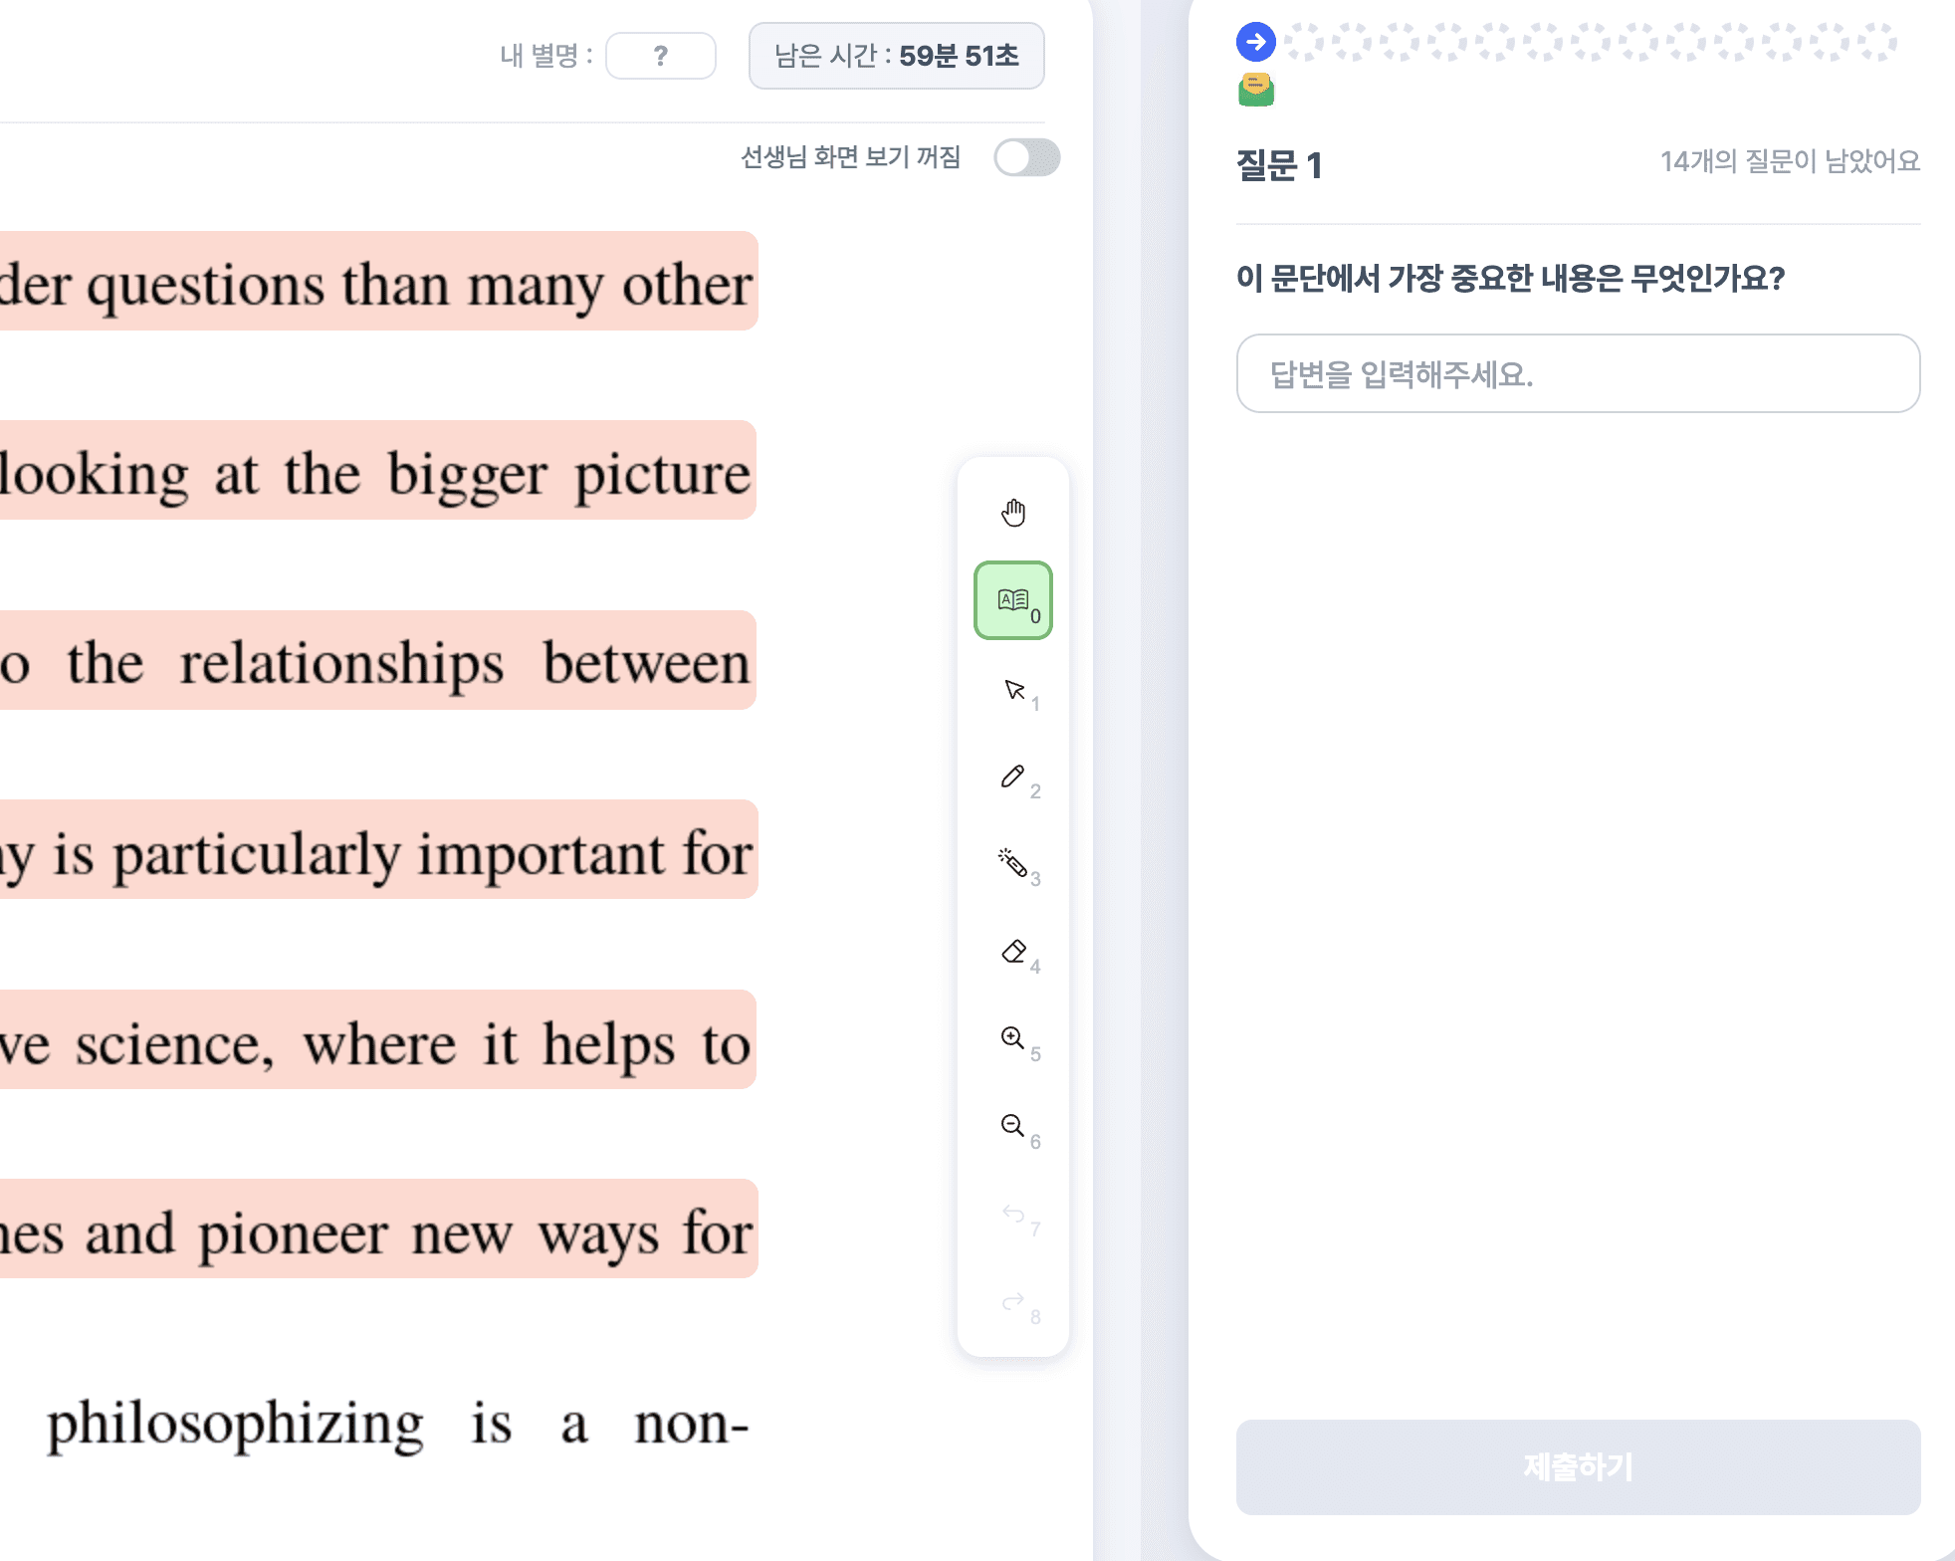Select the pencil drawing tool
The image size is (1955, 1561).
1012,777
